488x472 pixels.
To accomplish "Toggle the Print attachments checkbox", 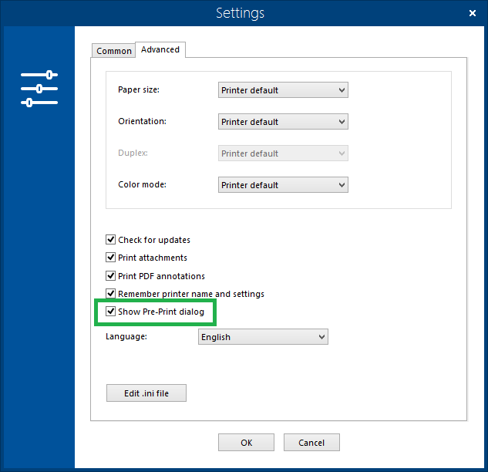I will click(x=110, y=257).
